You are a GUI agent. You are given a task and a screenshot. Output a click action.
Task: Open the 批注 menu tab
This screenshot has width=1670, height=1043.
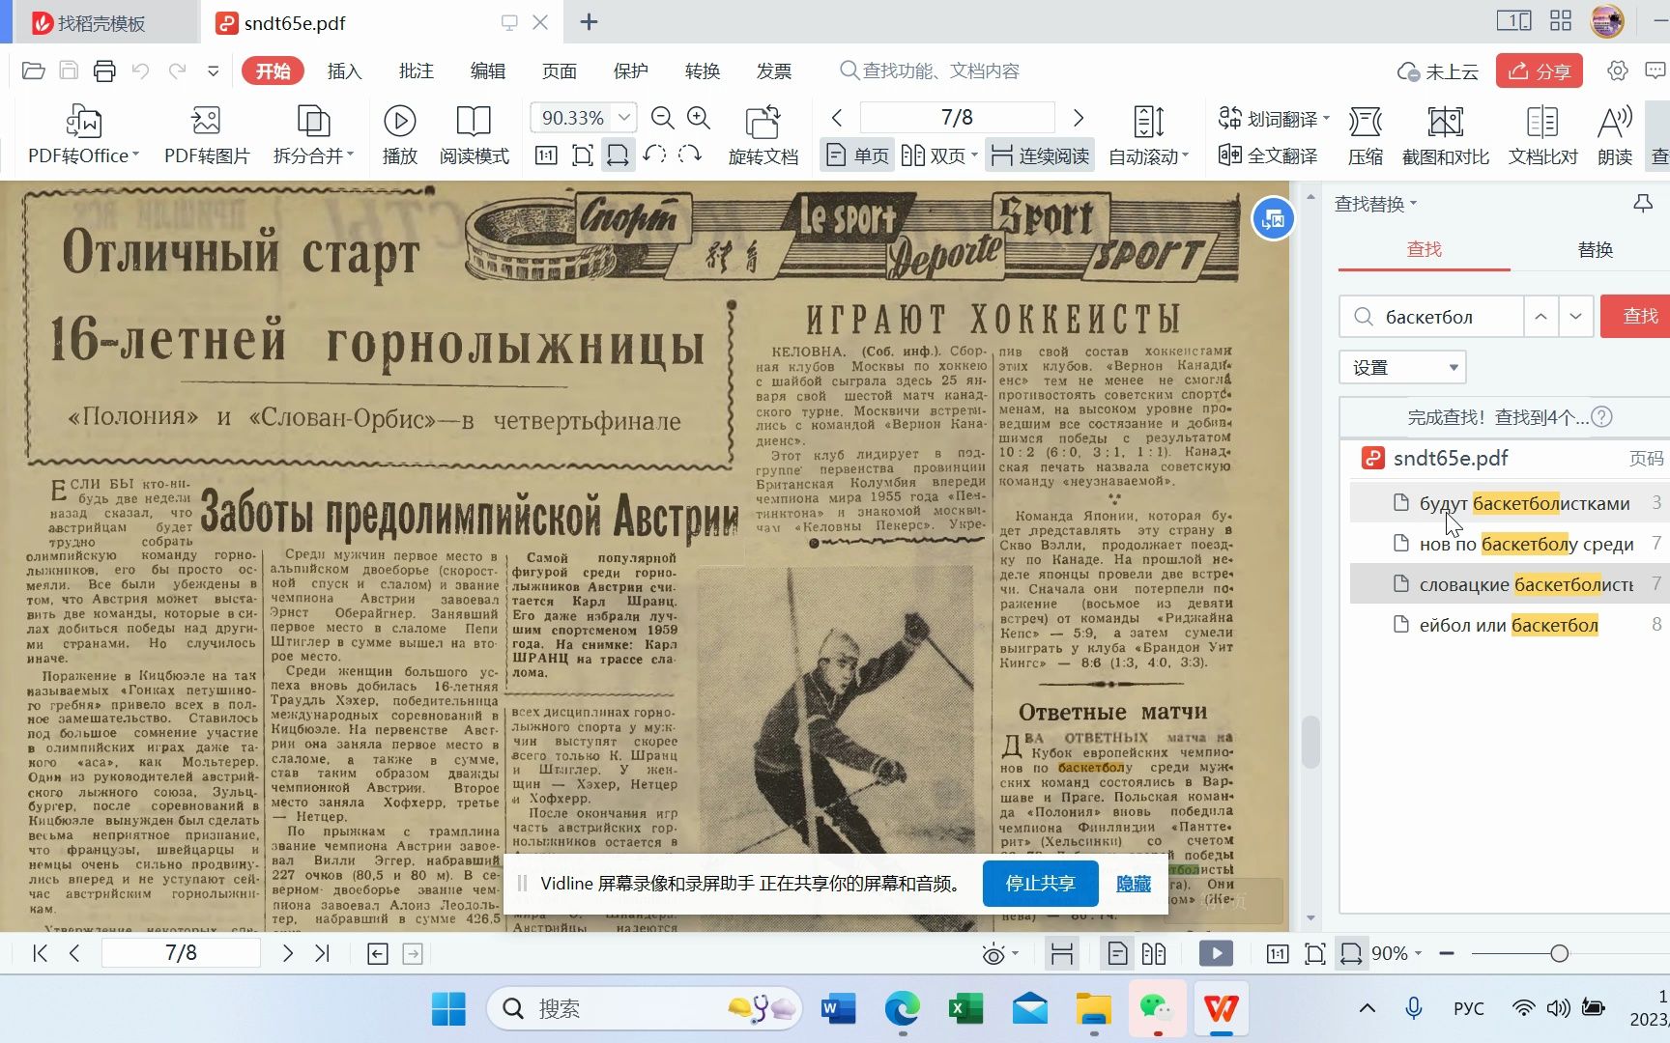click(x=416, y=70)
